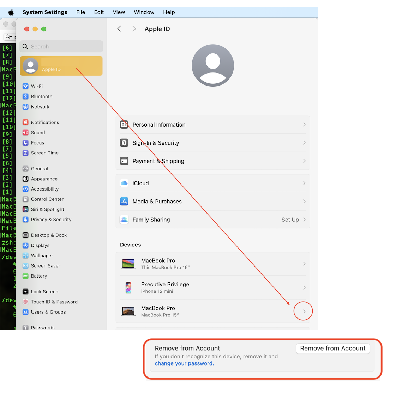Screen dimensions: 420x403
Task: Click the Sign-In & Security shield icon
Action: coord(124,143)
